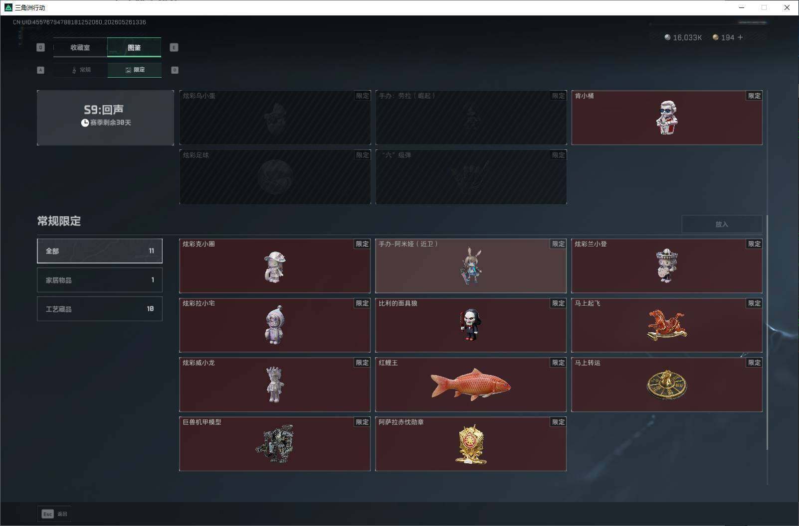Click the collection list vertical scrollbar
799x526 pixels.
click(x=767, y=332)
